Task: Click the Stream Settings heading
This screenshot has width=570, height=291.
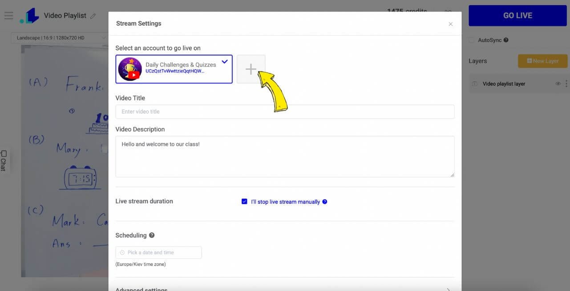Action: (x=139, y=24)
